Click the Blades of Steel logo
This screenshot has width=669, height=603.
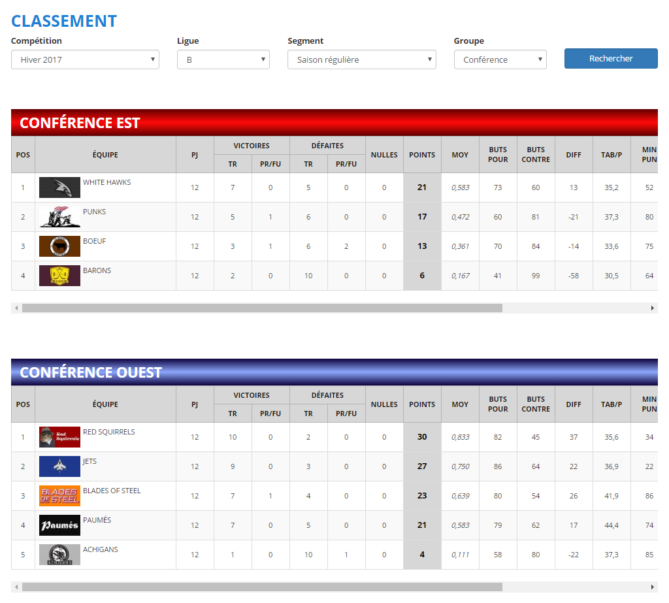[x=59, y=496]
